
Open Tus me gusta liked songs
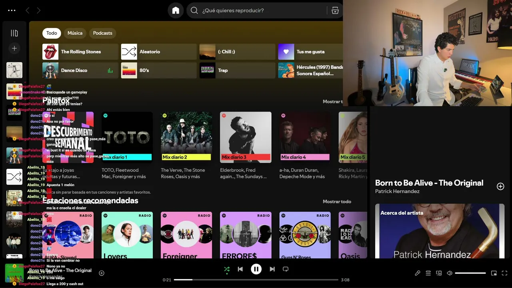pos(310,52)
